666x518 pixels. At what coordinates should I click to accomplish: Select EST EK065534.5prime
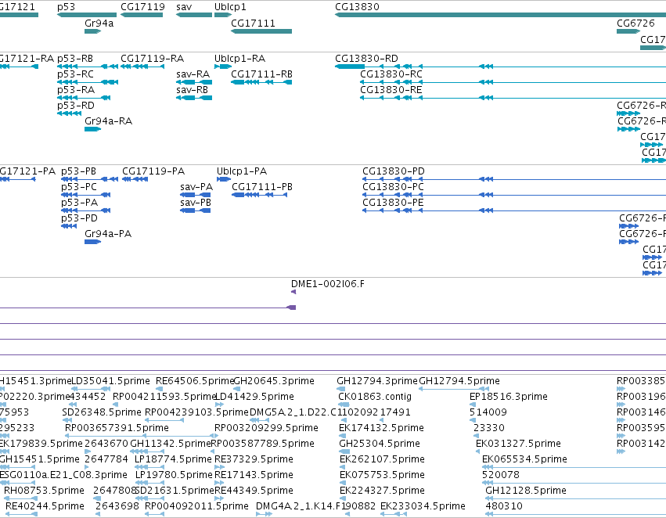point(524,459)
